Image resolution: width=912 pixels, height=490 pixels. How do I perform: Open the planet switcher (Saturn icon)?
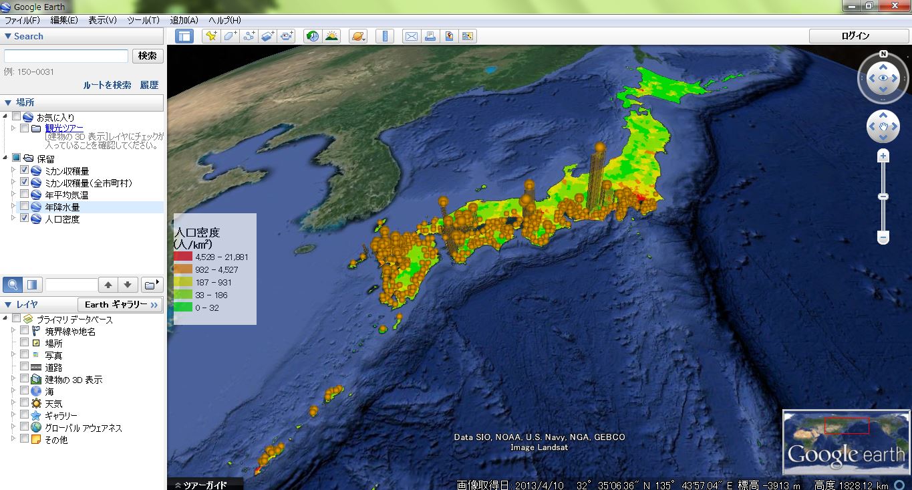(358, 36)
